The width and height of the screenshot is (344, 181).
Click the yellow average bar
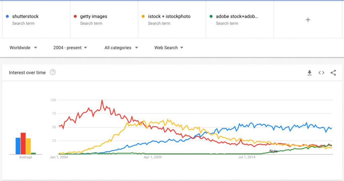point(28,146)
